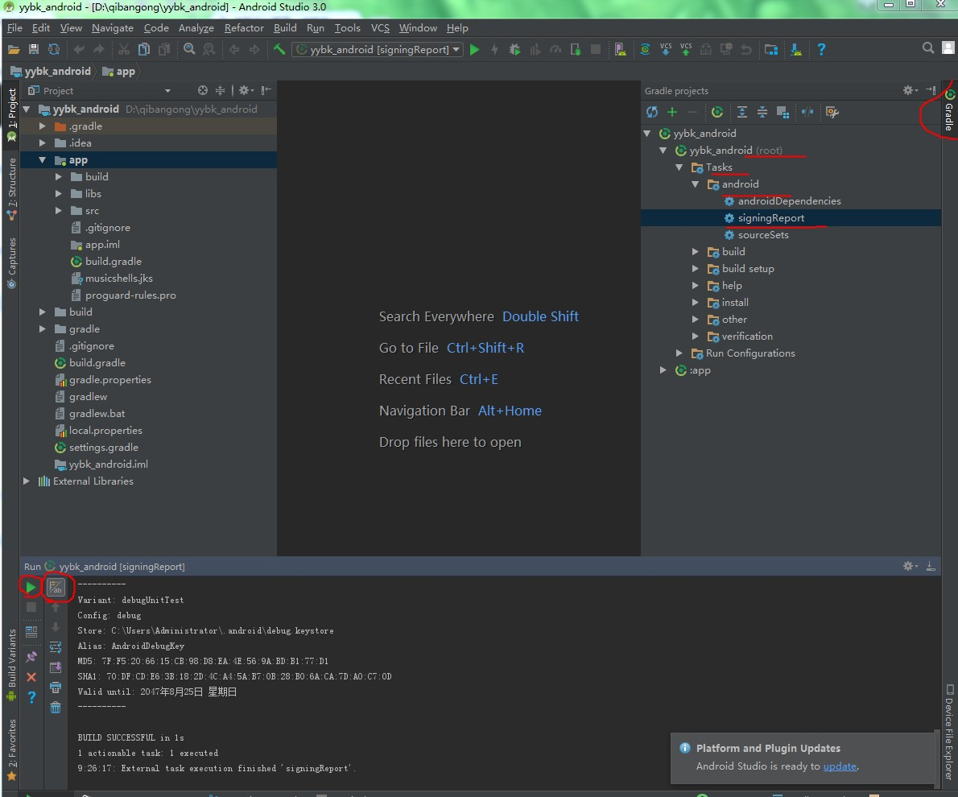
Task: Start debugging with the bug icon
Action: (515, 49)
